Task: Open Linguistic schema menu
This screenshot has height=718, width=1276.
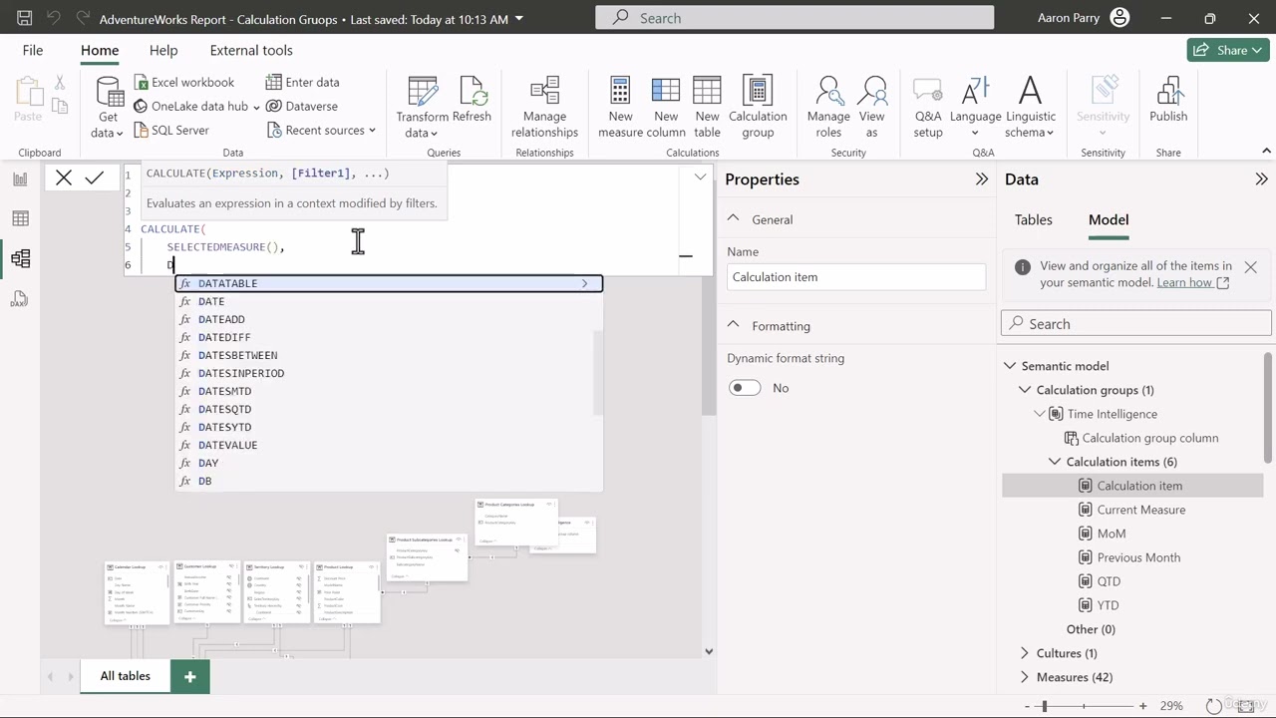Action: (x=1030, y=107)
